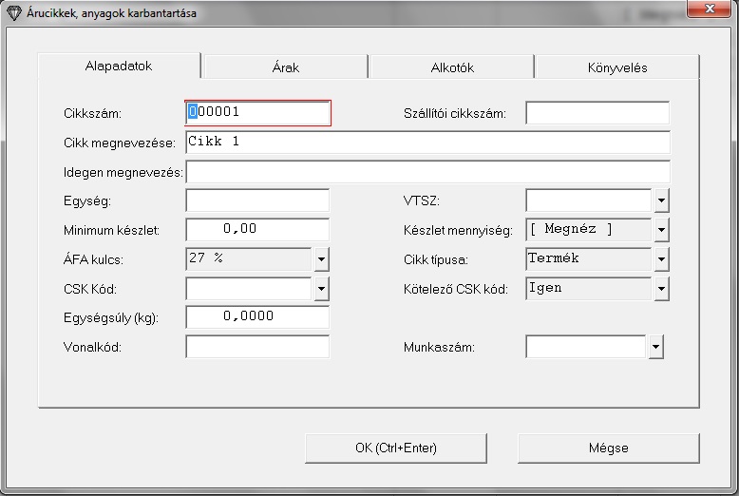Viewport: 739px width, 496px height.
Task: Open the Kötelező CSK kód dropdown
Action: coord(662,289)
